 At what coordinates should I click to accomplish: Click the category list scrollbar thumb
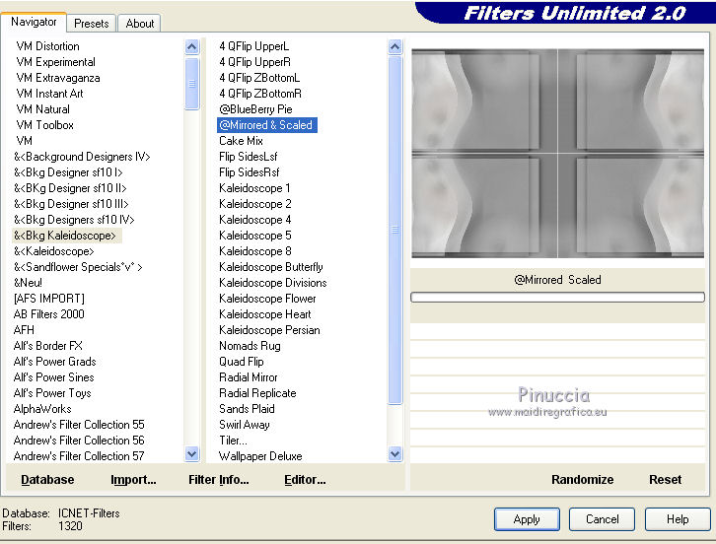(192, 84)
